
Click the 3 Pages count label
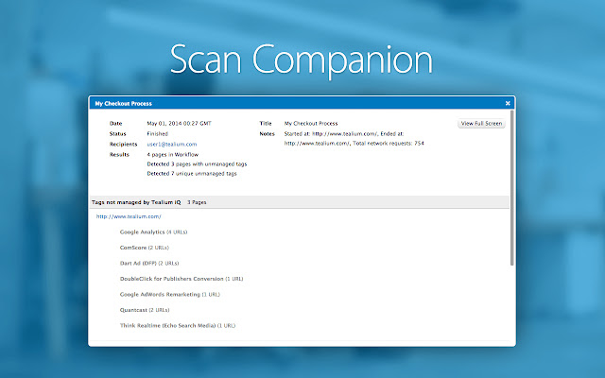(x=197, y=202)
